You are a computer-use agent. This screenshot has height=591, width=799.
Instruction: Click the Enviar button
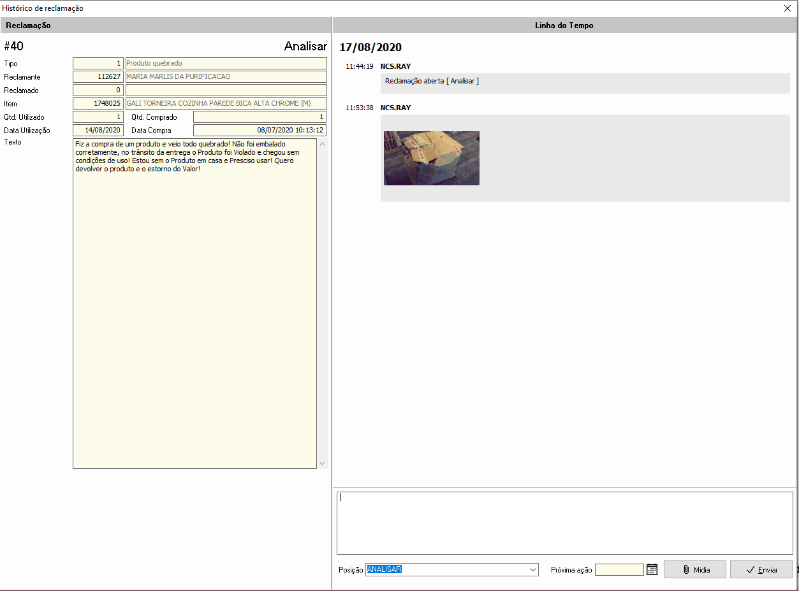(761, 569)
